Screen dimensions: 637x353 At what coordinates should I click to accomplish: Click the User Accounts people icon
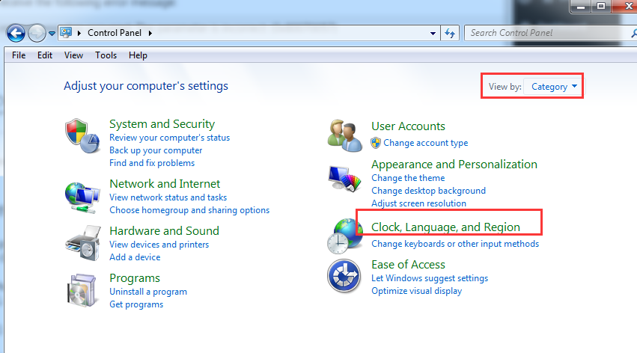tap(345, 135)
